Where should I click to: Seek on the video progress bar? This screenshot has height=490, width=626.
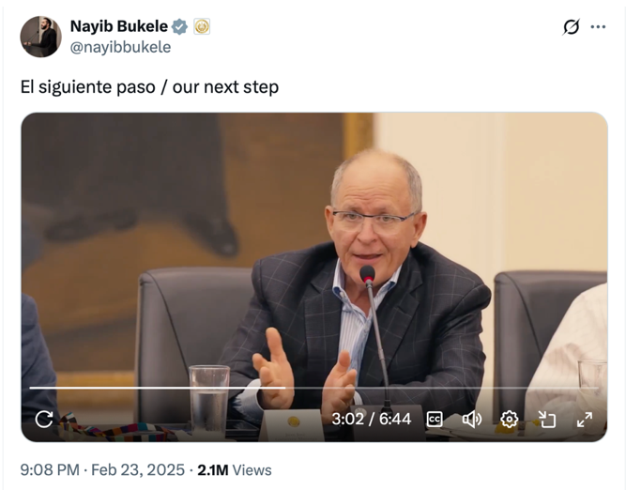click(314, 388)
